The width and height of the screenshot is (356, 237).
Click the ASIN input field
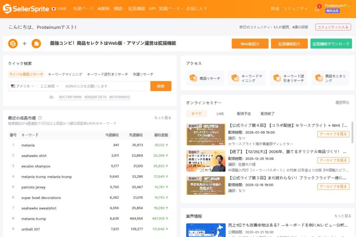tap(106, 86)
